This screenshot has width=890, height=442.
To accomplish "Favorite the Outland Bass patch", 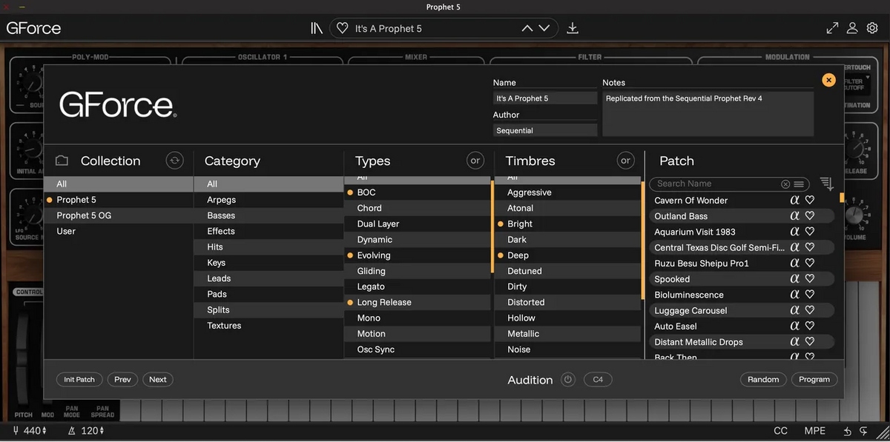I will pyautogui.click(x=810, y=216).
